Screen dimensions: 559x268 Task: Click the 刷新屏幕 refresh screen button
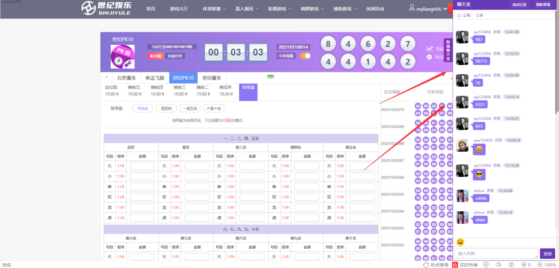point(543,4)
